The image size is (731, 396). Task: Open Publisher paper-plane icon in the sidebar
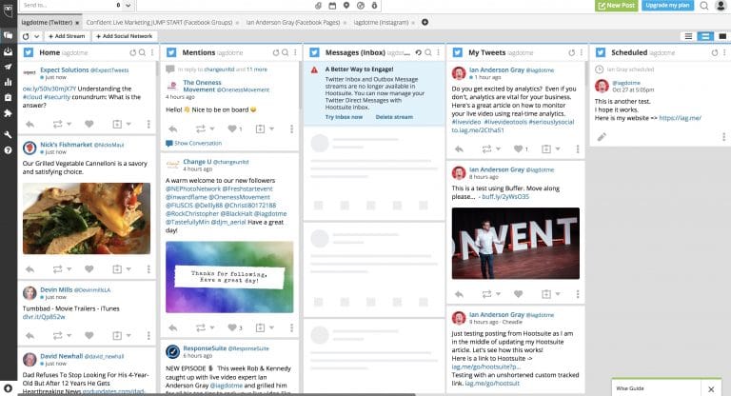point(8,67)
